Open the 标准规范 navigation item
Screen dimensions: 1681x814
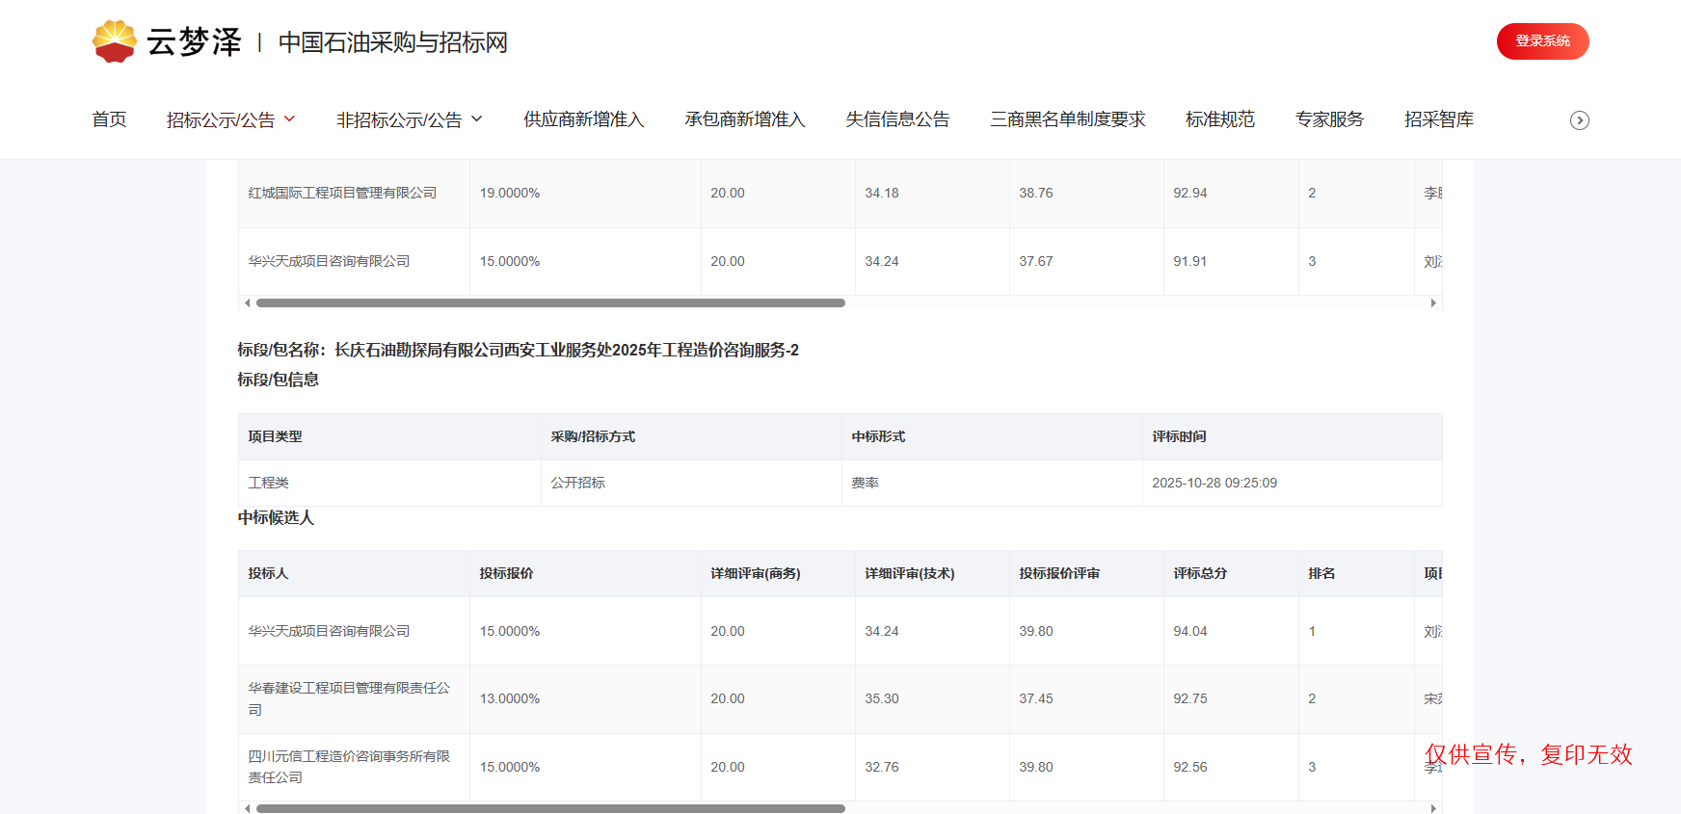pos(1219,119)
